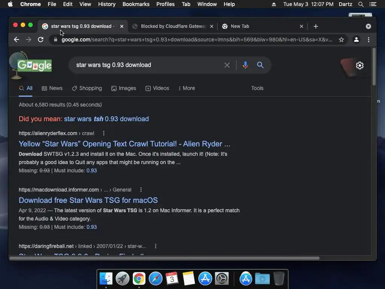
Task: Click Must include 0.93 under Mac Informer result
Action: (92, 227)
